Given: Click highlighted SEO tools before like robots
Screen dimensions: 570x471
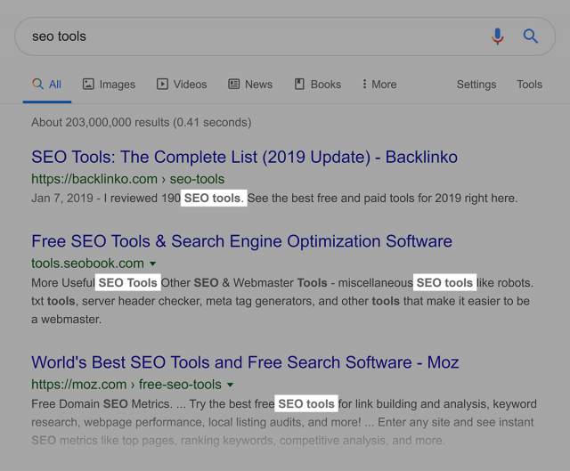Looking at the screenshot, I should (444, 282).
